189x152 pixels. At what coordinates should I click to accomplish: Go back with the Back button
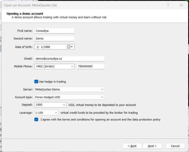click(132, 146)
